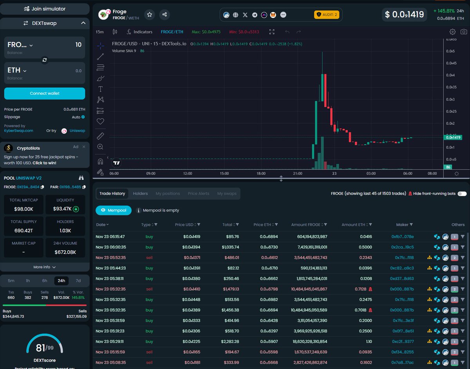470x369 pixels.
Task: Open the token website globe link
Action: 235,15
